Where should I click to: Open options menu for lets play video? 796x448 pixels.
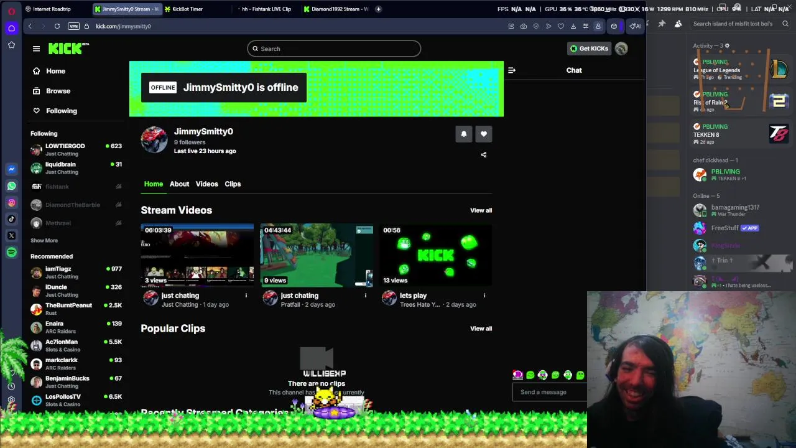(x=484, y=296)
